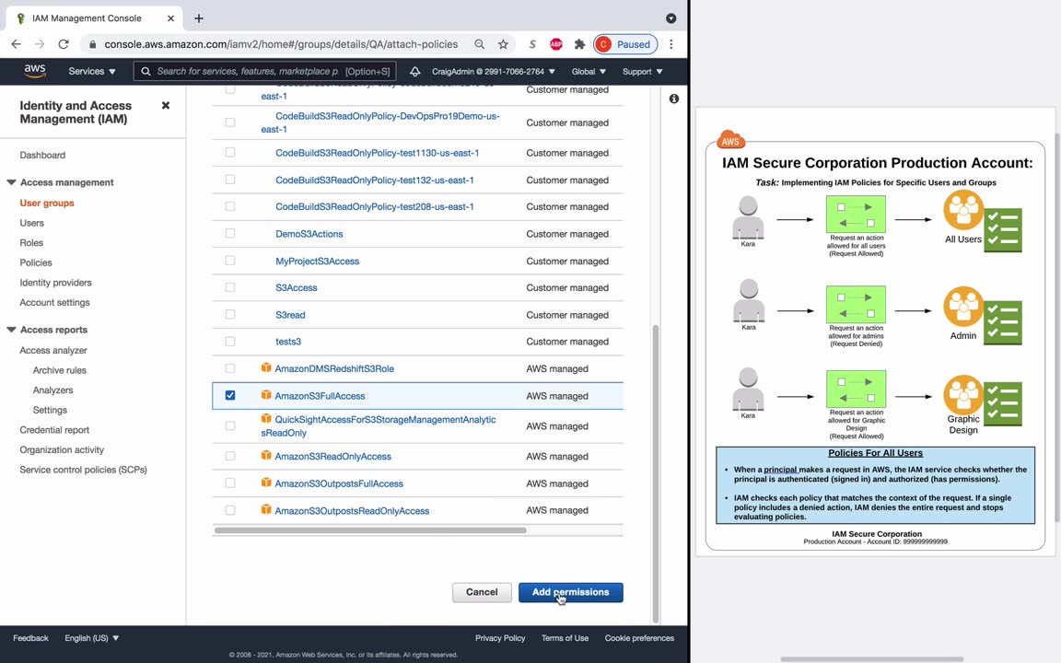This screenshot has width=1061, height=663.
Task: Check the AmazonS3OutpostsFullAccess checkbox
Action: [230, 483]
